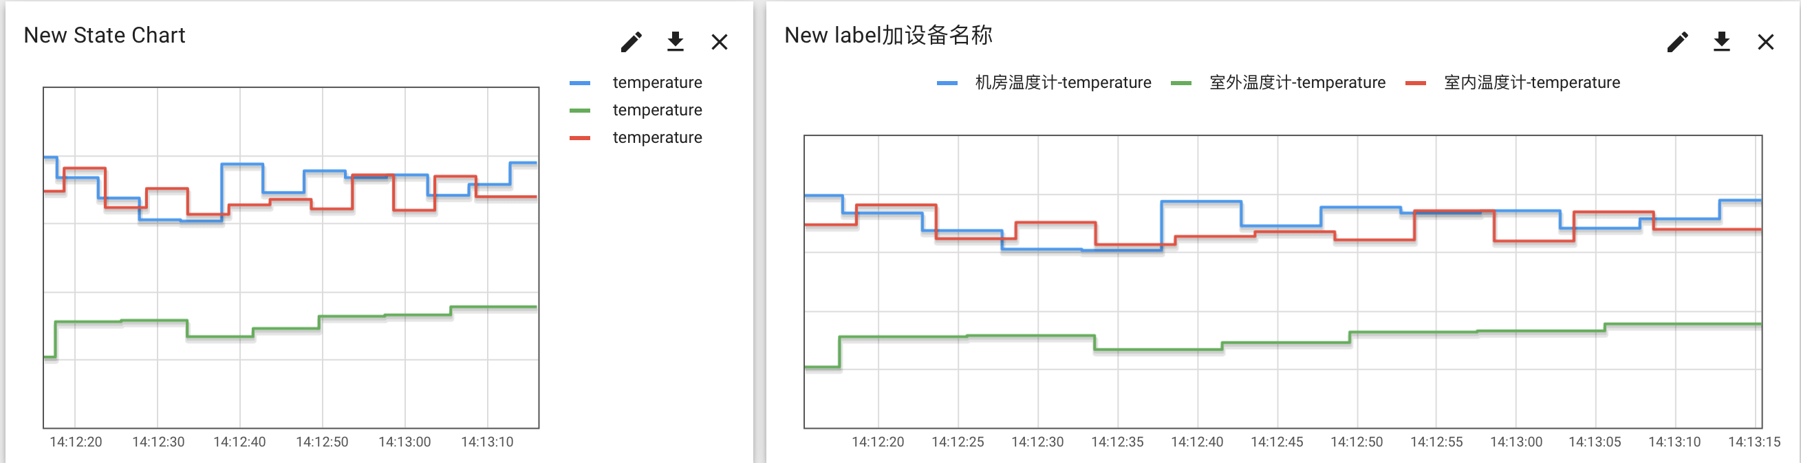This screenshot has width=1801, height=463.
Task: Click the 14:13:00 tick in right chart
Action: tap(1516, 442)
